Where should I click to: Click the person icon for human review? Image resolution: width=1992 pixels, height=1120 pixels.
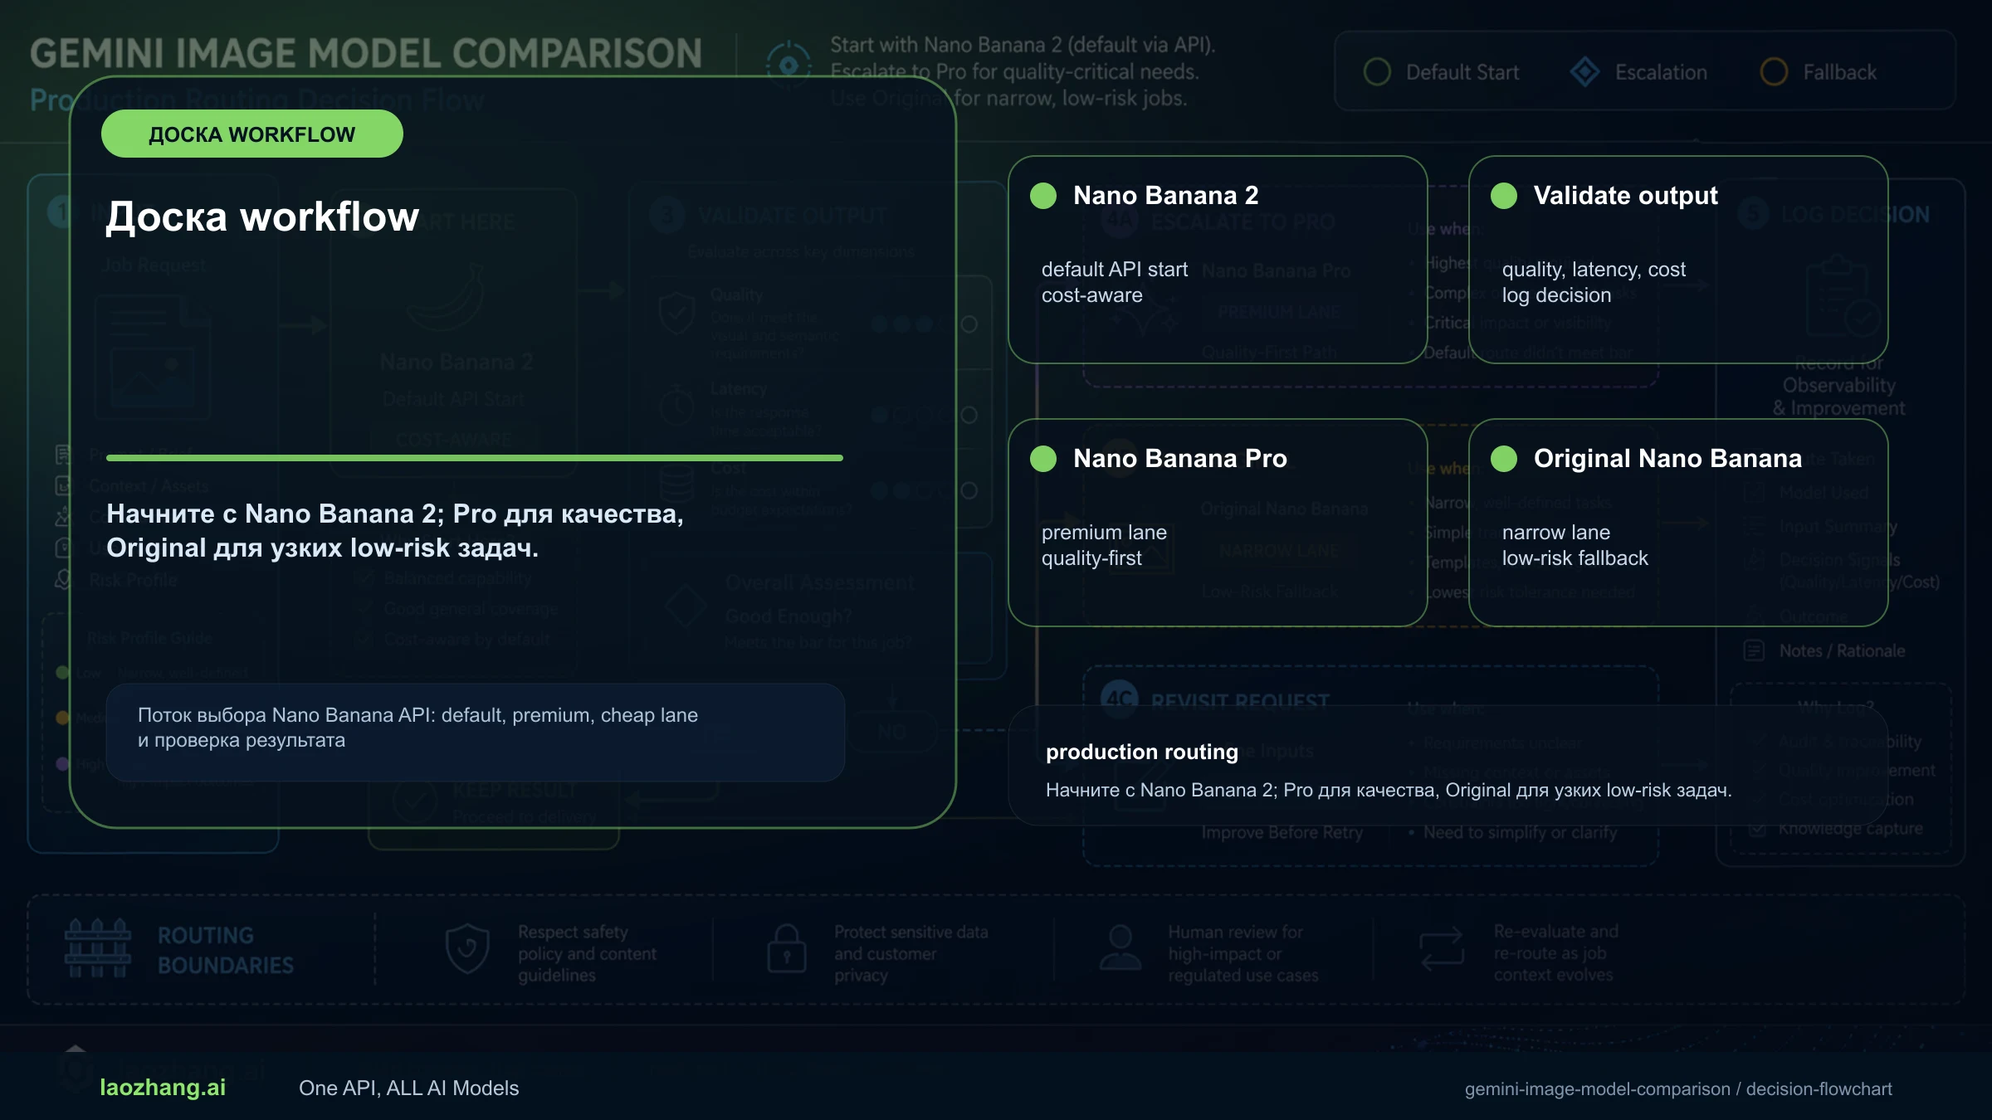(1120, 949)
